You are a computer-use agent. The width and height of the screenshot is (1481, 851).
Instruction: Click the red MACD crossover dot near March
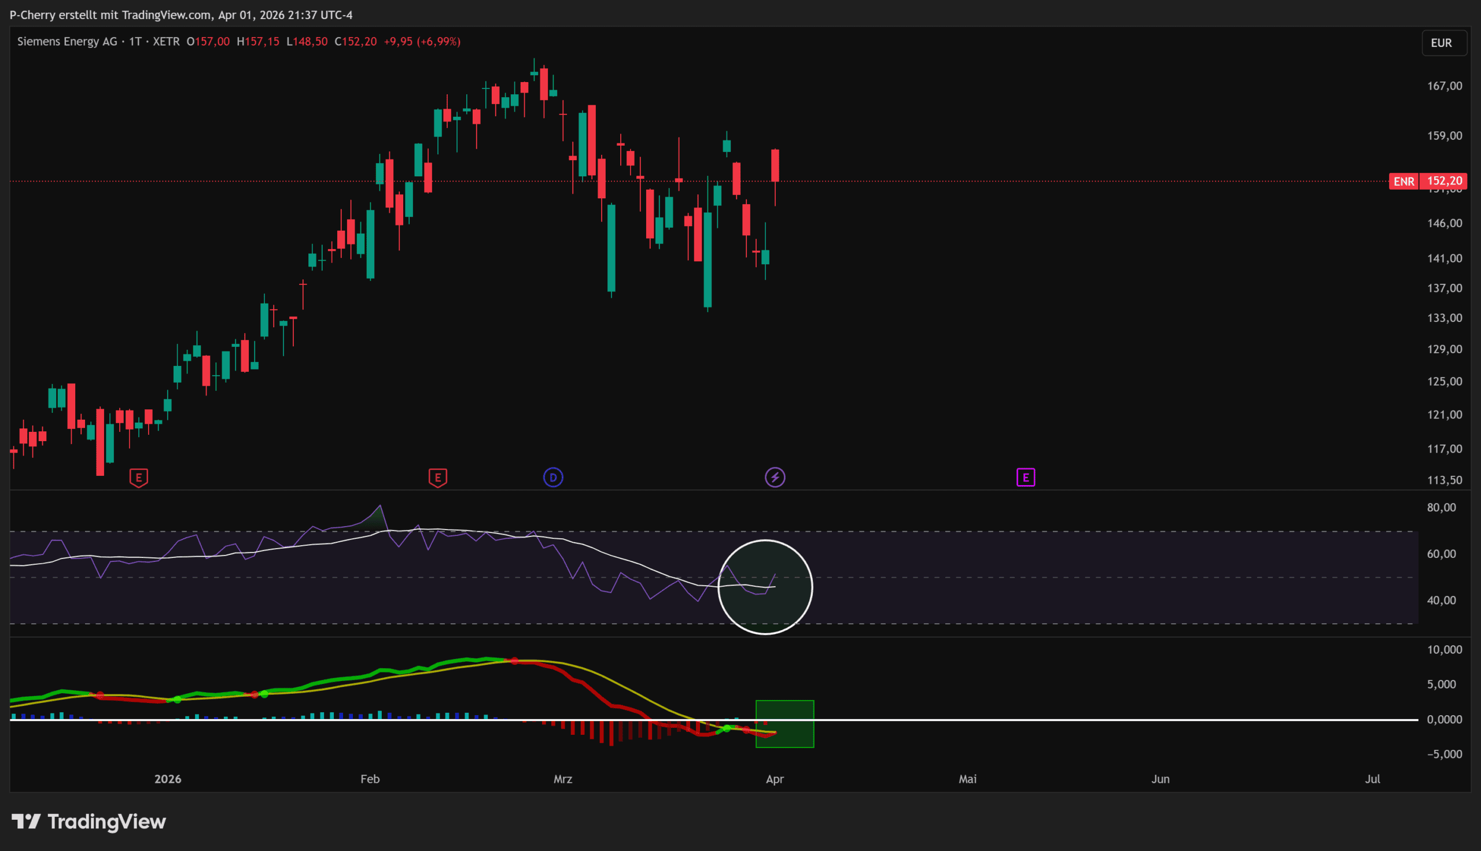coord(514,661)
